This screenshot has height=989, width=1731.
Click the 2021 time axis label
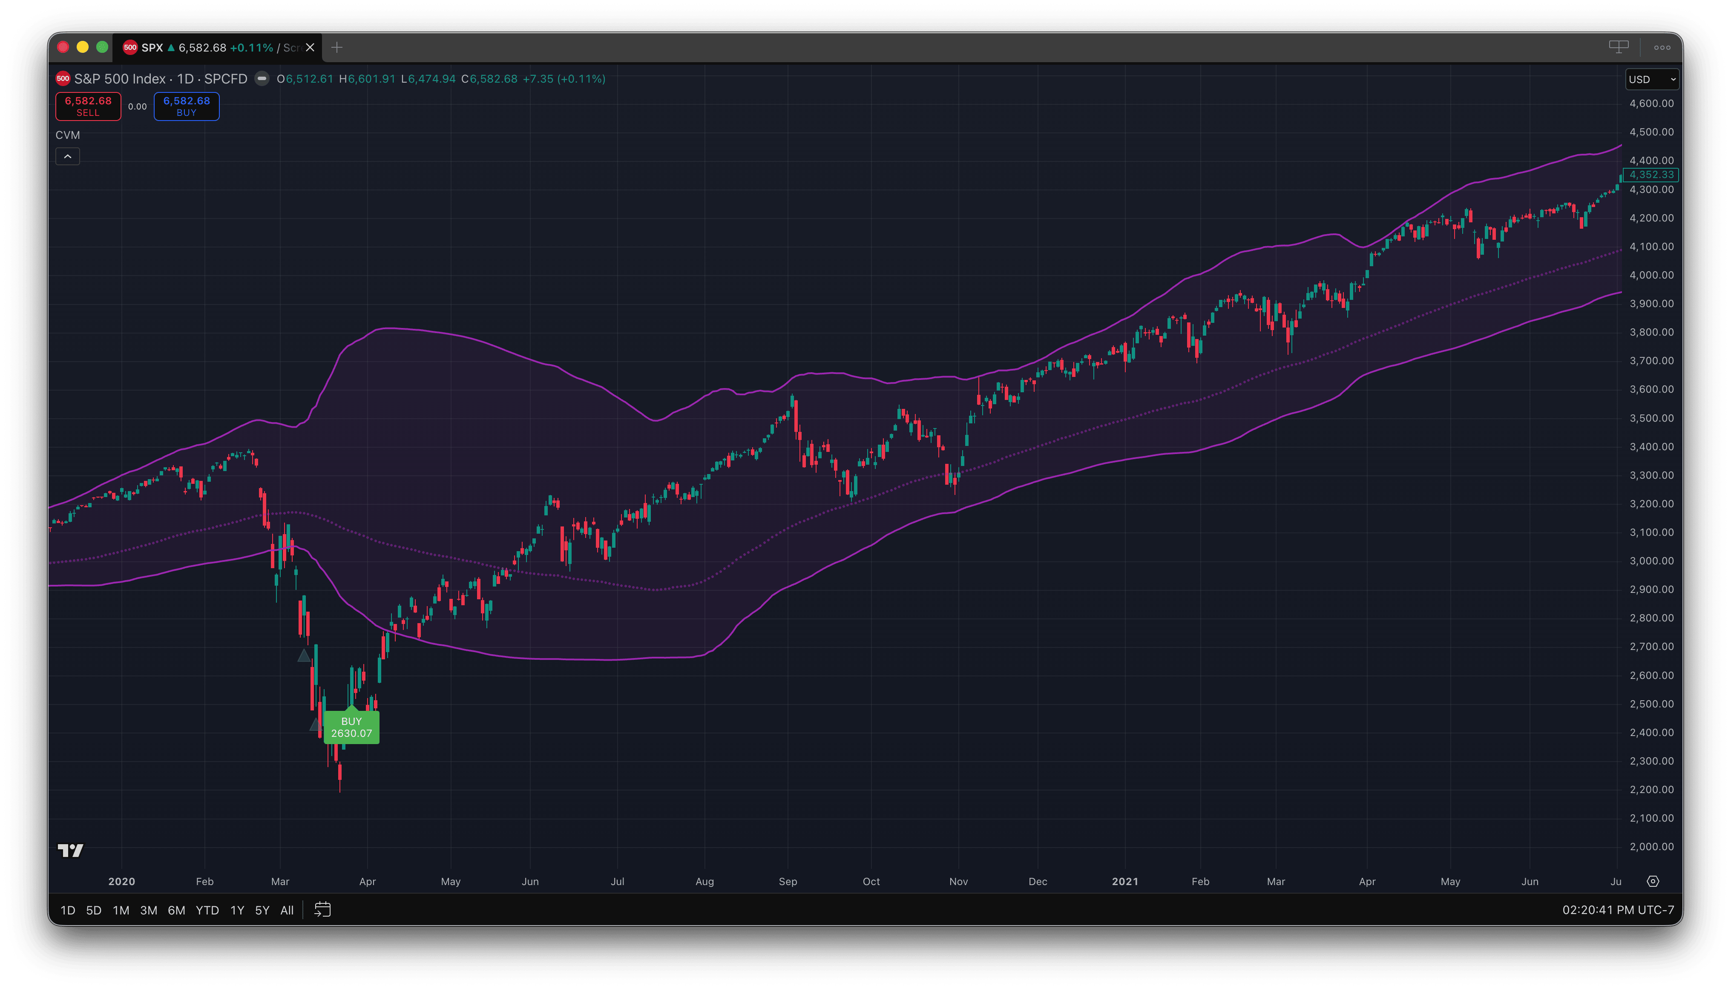(x=1124, y=881)
